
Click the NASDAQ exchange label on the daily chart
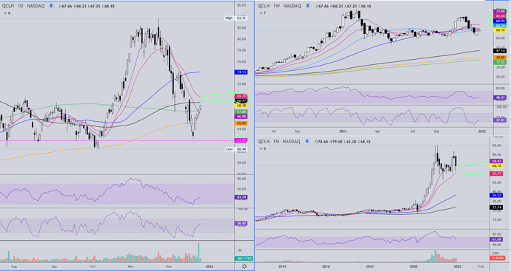(36, 6)
